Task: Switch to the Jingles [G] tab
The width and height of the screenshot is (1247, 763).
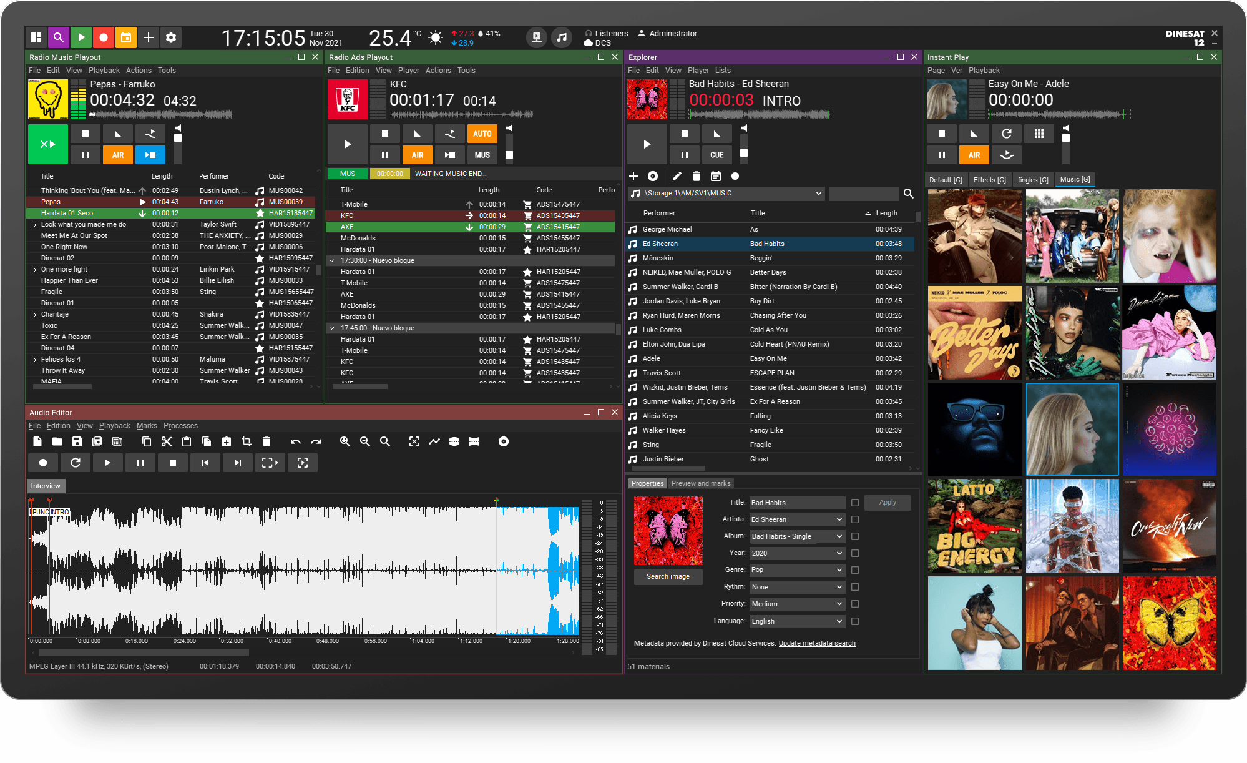Action: coord(1033,179)
